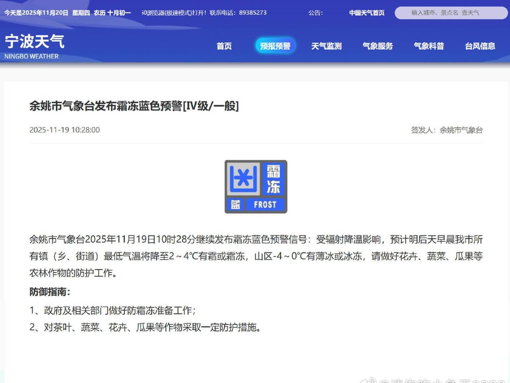Click the weekday text 星期四
510x383 pixels.
click(81, 13)
